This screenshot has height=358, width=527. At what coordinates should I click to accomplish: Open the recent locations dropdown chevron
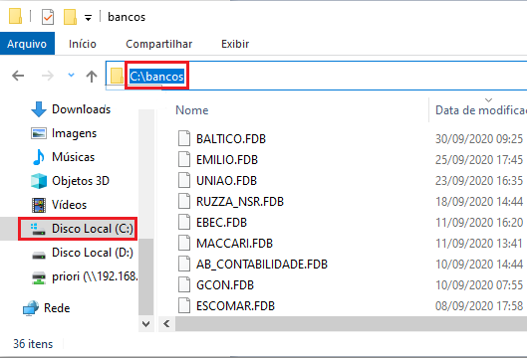(71, 75)
